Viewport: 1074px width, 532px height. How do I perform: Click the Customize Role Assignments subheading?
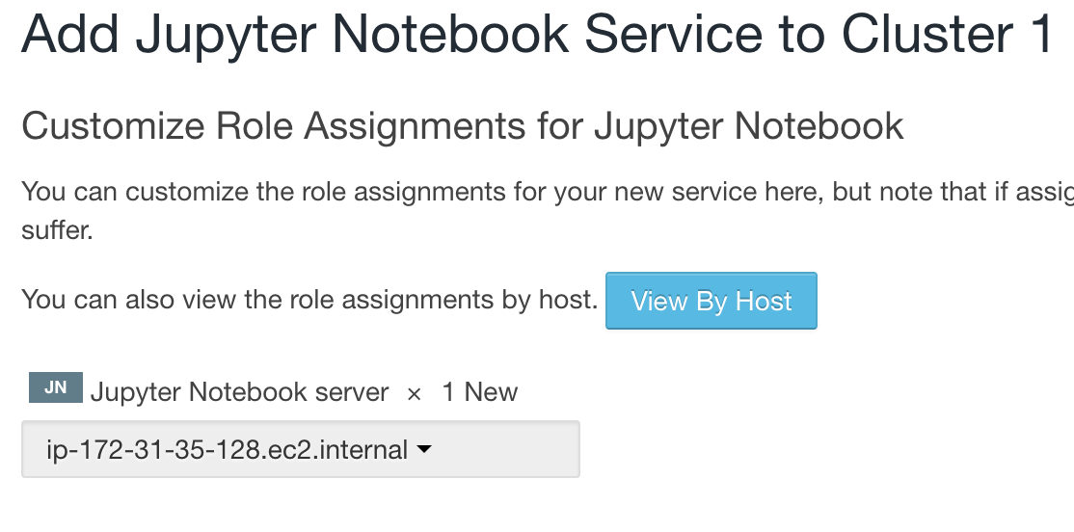[462, 126]
